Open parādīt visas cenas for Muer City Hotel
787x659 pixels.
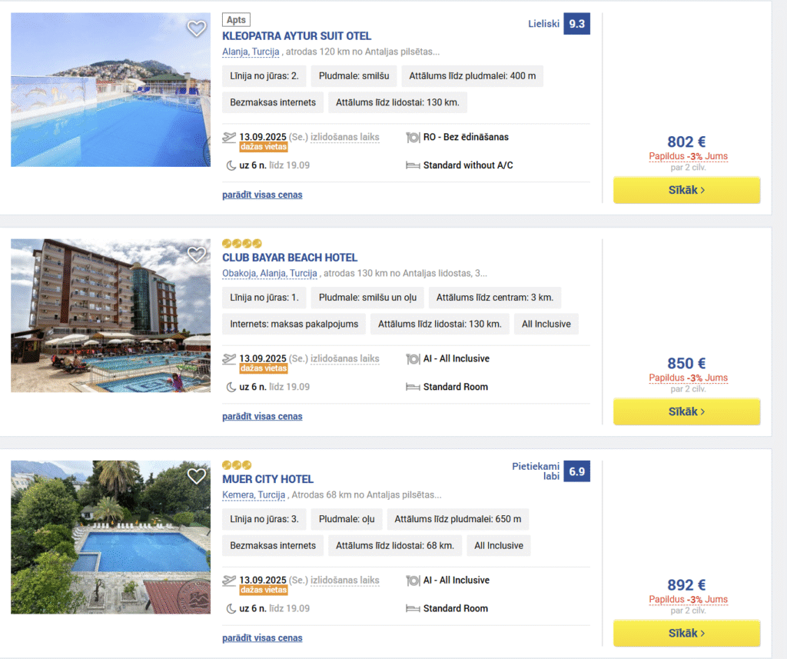(x=262, y=638)
